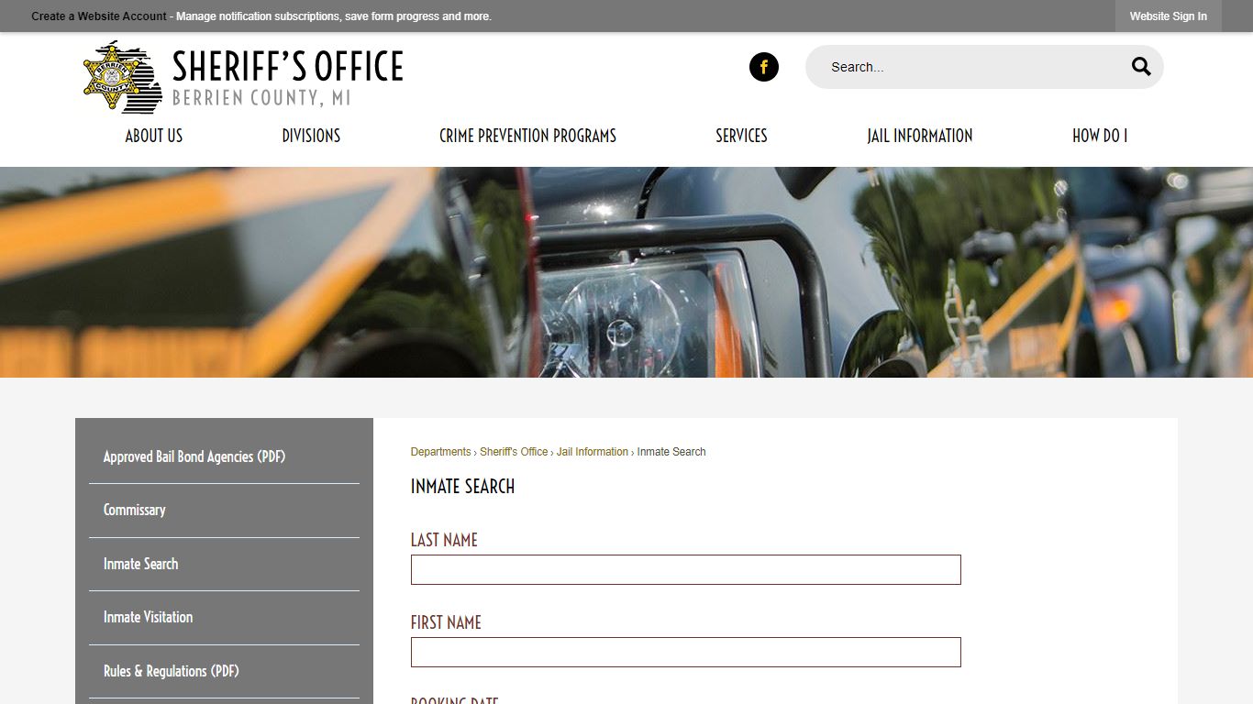Click the Facebook icon in the header
Screen dimensions: 1253x704
(x=763, y=67)
